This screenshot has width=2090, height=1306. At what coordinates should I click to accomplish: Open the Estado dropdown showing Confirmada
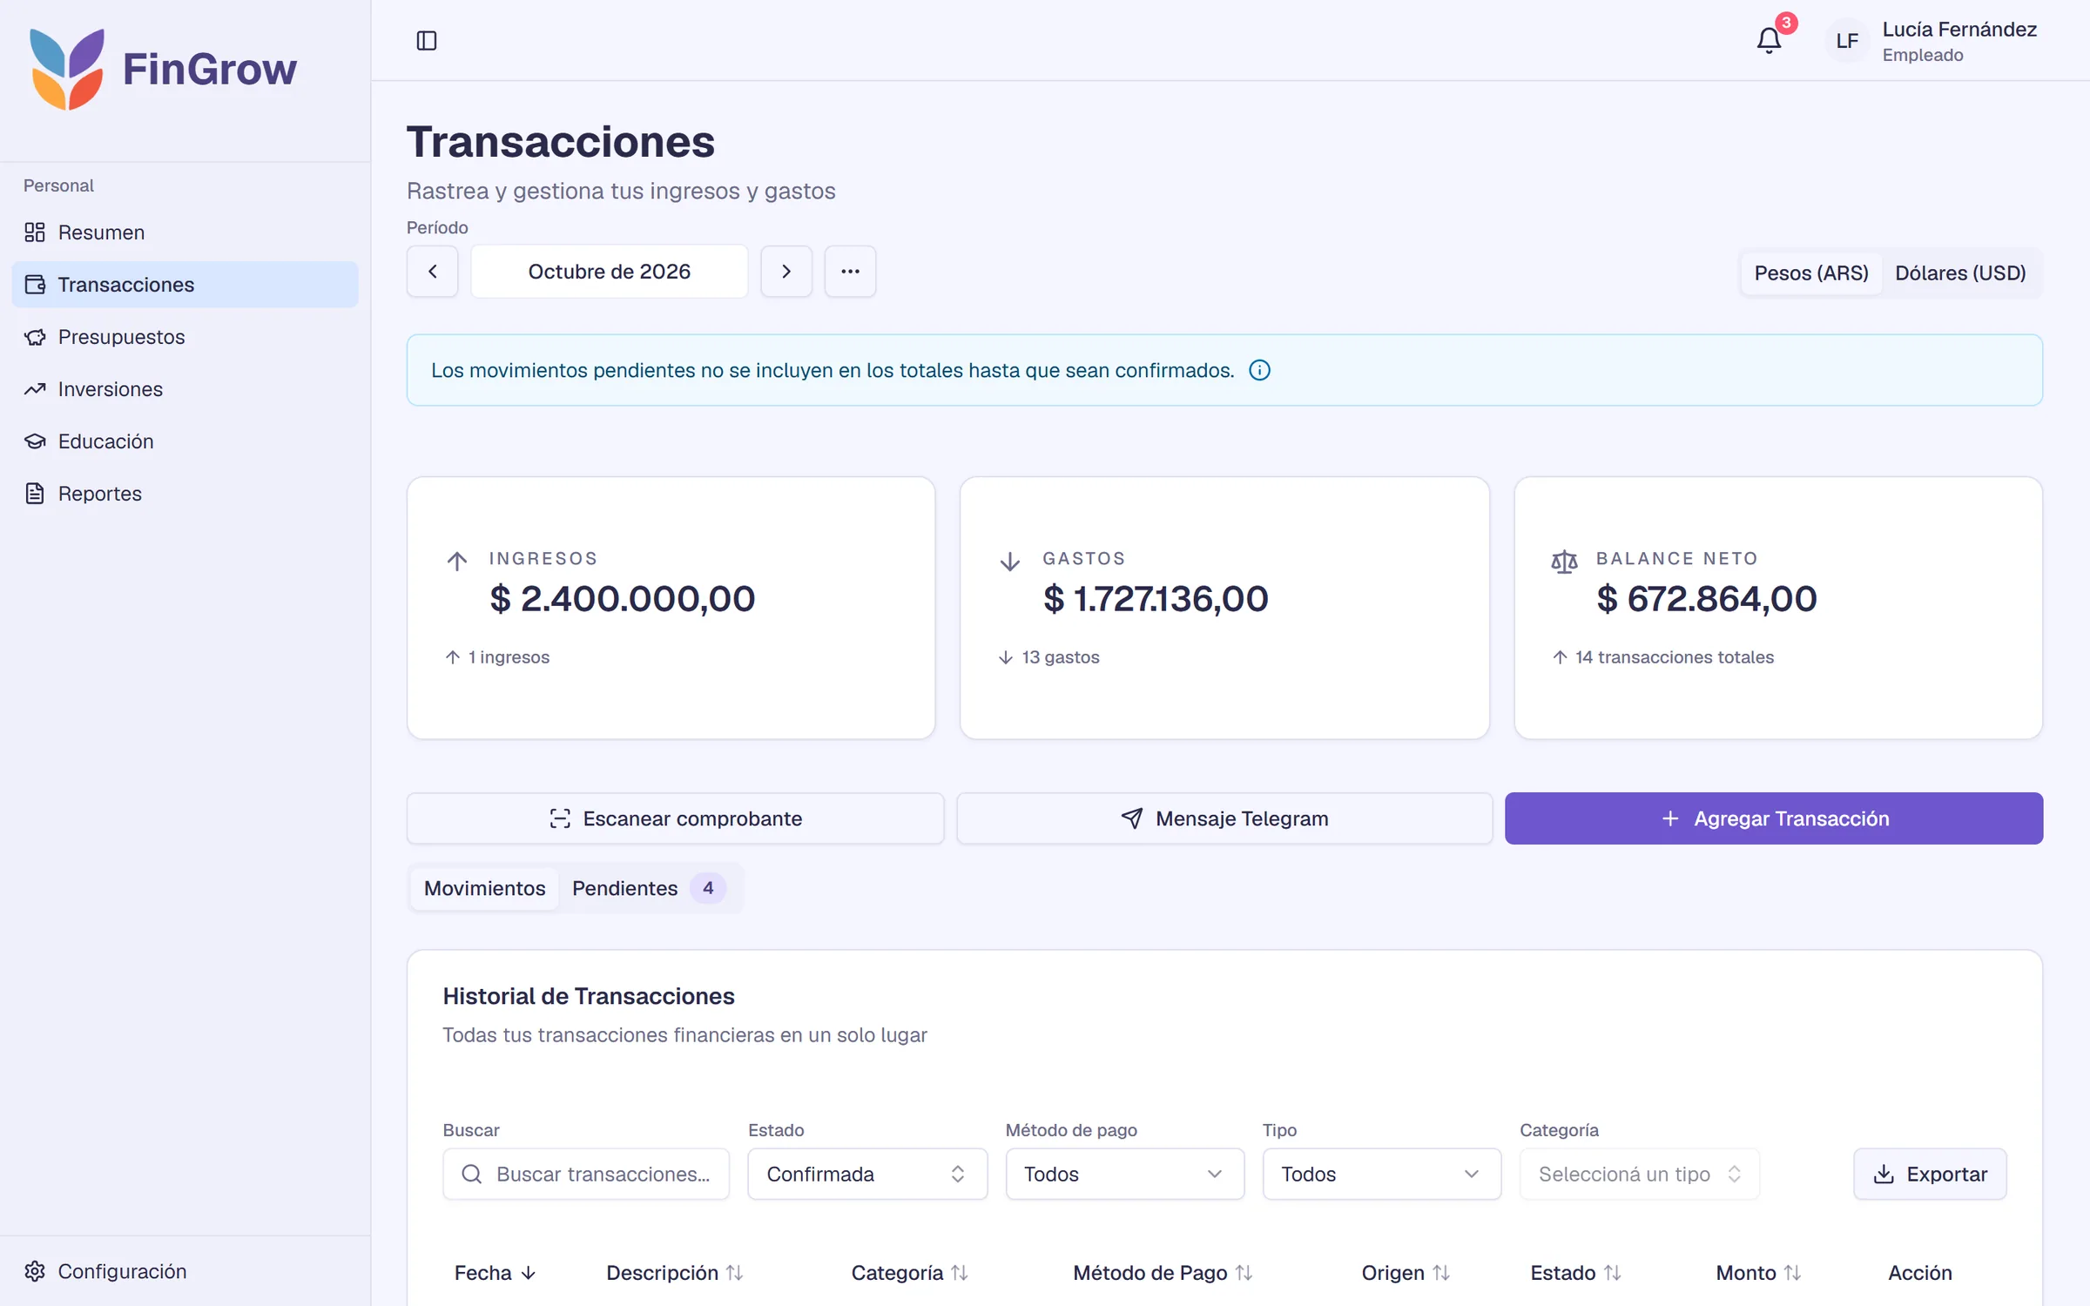pos(867,1174)
